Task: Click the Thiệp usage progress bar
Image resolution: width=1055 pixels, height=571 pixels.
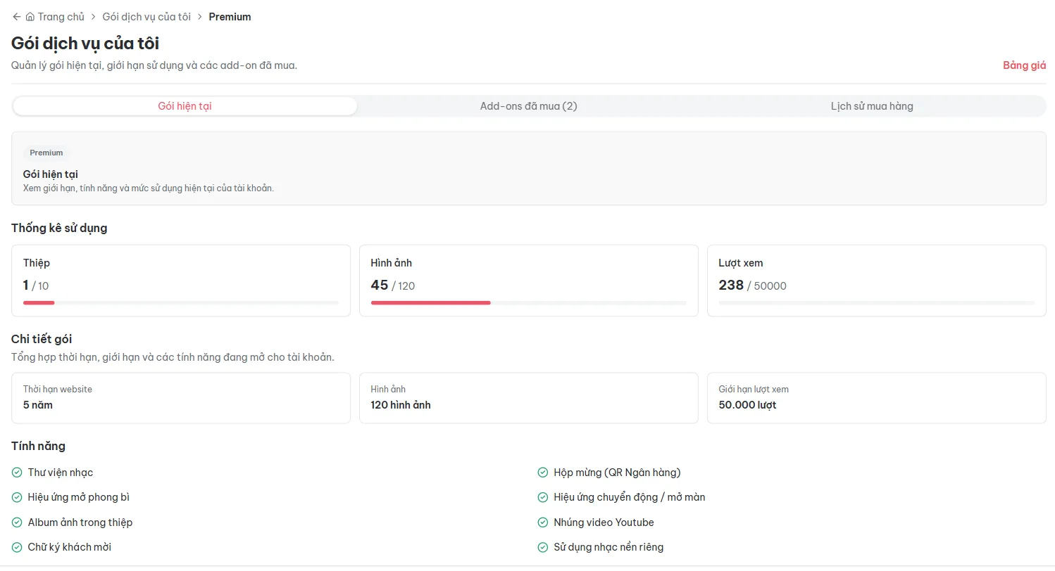Action: [x=181, y=303]
